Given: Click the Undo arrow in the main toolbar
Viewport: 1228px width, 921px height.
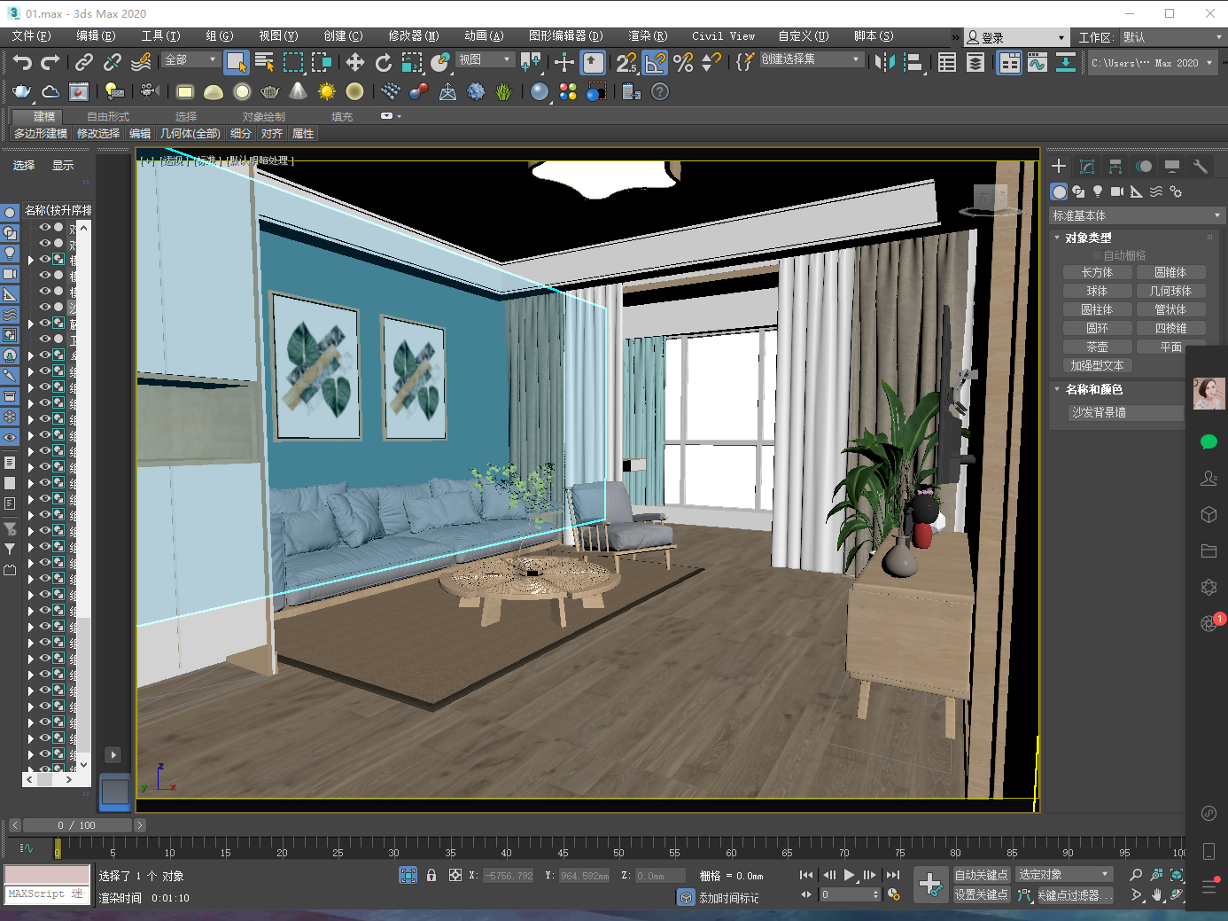Looking at the screenshot, I should (22, 62).
